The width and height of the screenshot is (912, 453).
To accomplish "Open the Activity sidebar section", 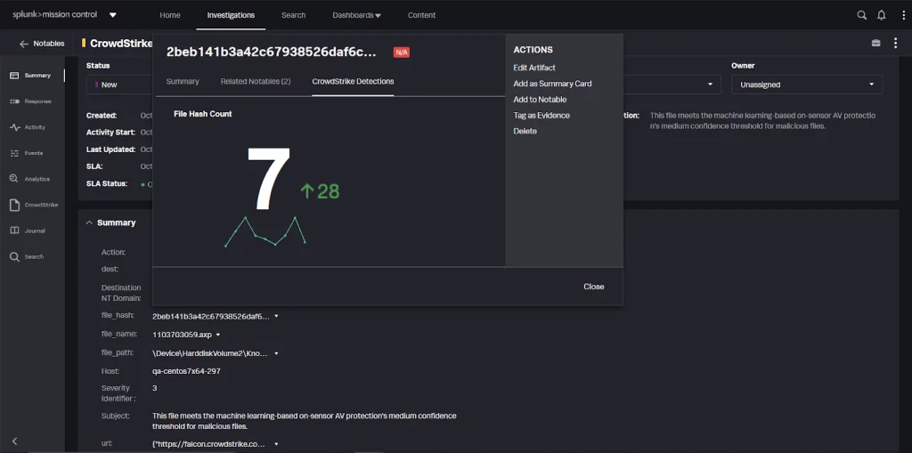I will click(x=28, y=127).
